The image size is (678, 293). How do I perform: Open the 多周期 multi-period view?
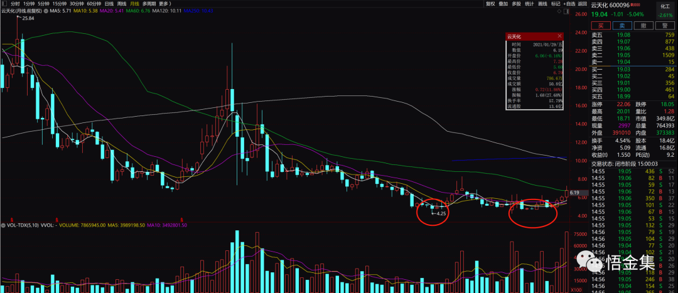[x=149, y=3]
